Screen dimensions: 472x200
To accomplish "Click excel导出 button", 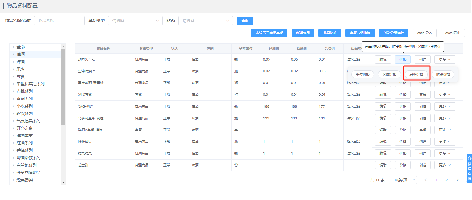I will (453, 33).
